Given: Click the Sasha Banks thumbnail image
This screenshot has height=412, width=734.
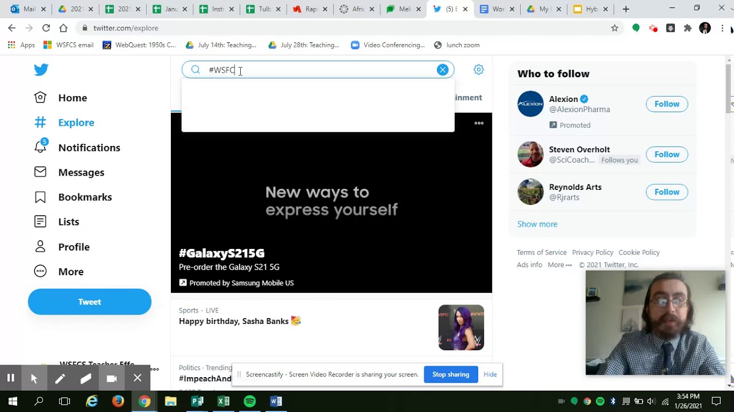Looking at the screenshot, I should pyautogui.click(x=461, y=327).
